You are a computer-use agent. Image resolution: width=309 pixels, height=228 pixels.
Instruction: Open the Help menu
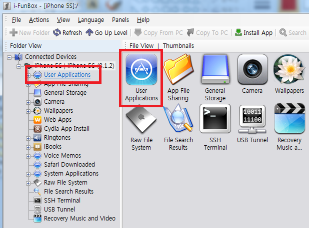(x=143, y=20)
